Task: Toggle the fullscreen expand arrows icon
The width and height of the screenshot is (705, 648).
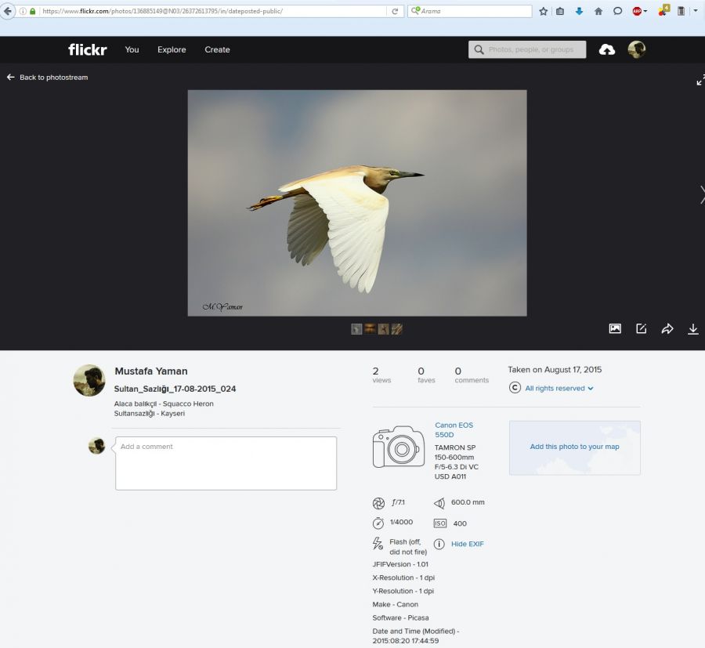Action: (700, 81)
